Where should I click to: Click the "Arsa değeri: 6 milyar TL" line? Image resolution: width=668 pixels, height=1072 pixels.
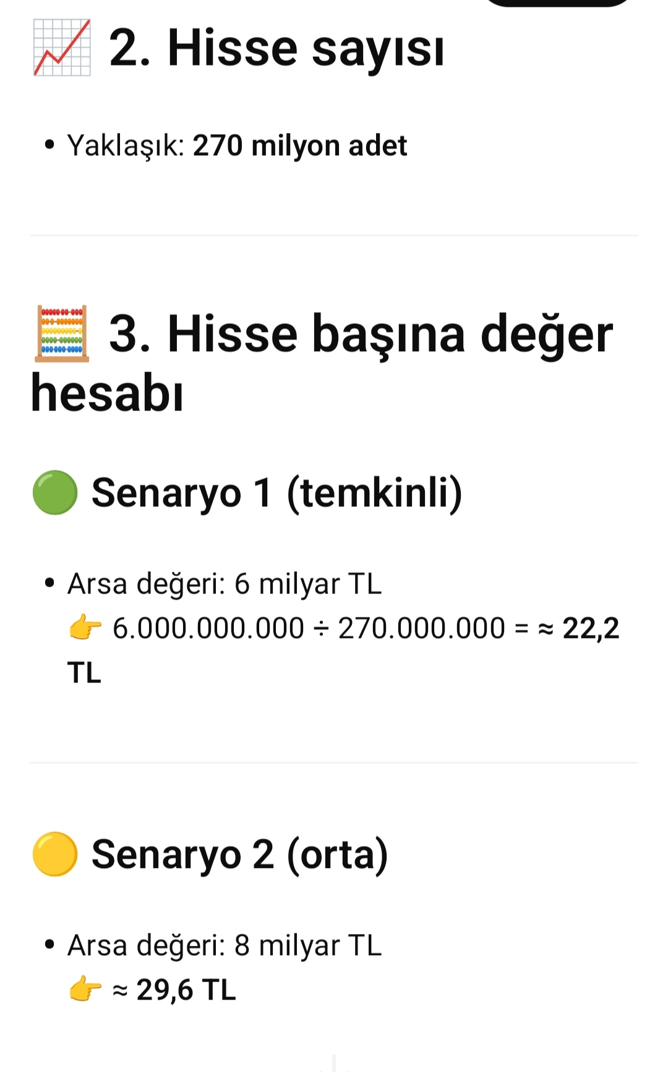tap(225, 584)
